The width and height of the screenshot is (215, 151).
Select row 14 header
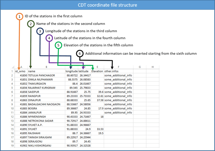click(x=12, y=125)
